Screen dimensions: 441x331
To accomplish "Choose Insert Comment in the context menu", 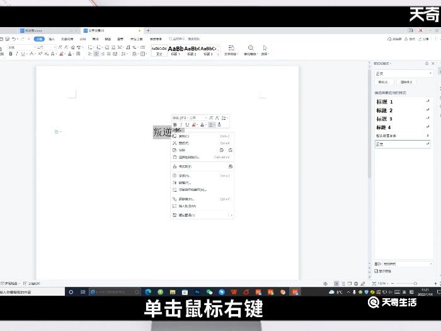I will 202,206.
